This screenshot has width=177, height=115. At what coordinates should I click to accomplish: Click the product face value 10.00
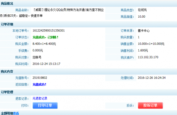coord(141,17)
